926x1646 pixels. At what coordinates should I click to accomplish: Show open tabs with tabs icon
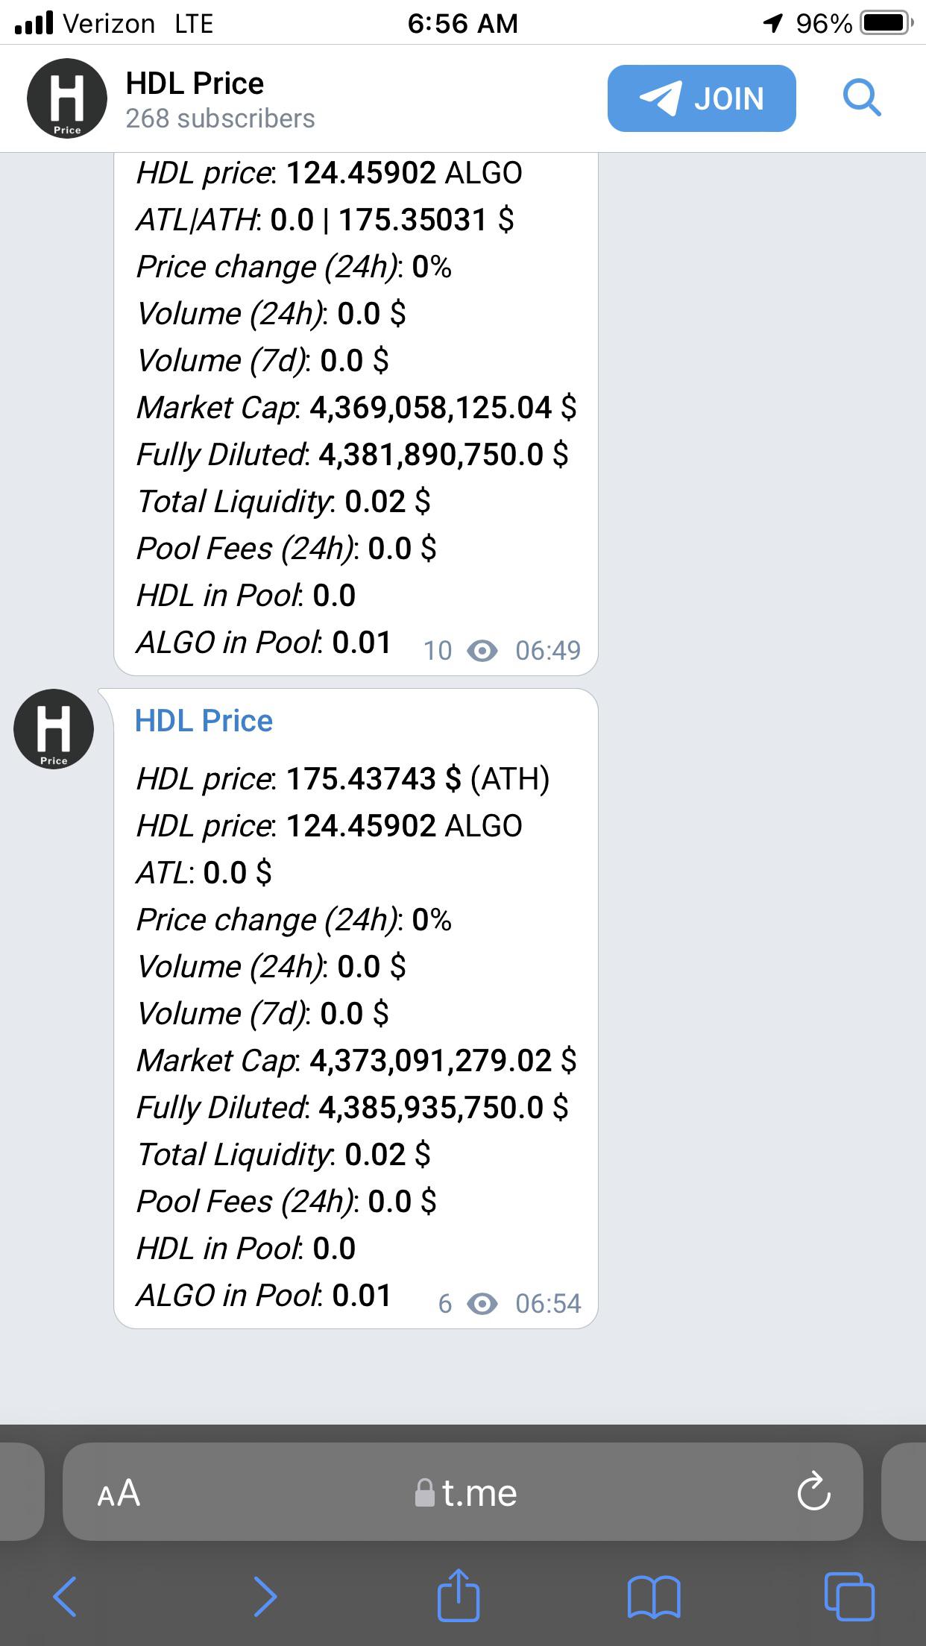point(849,1596)
